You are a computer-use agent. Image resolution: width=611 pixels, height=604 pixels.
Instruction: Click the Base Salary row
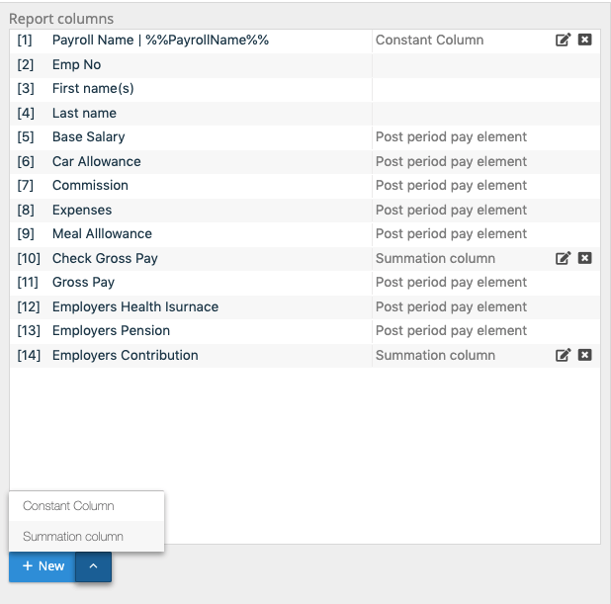[88, 137]
